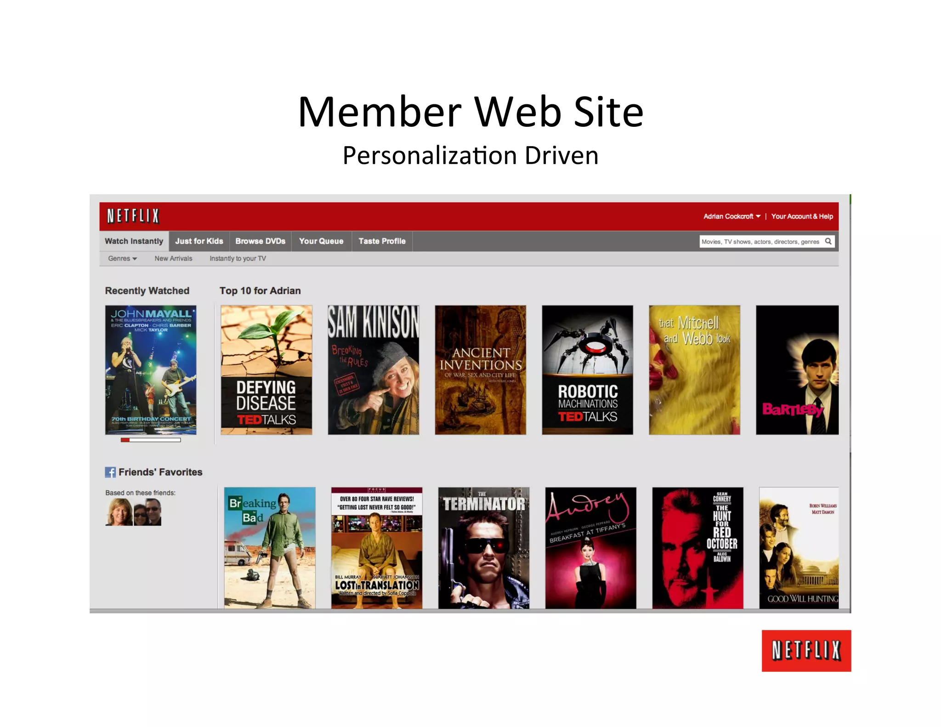Viewport: 941px width, 727px height.
Task: Select the Lost in Translation poster
Action: [377, 548]
